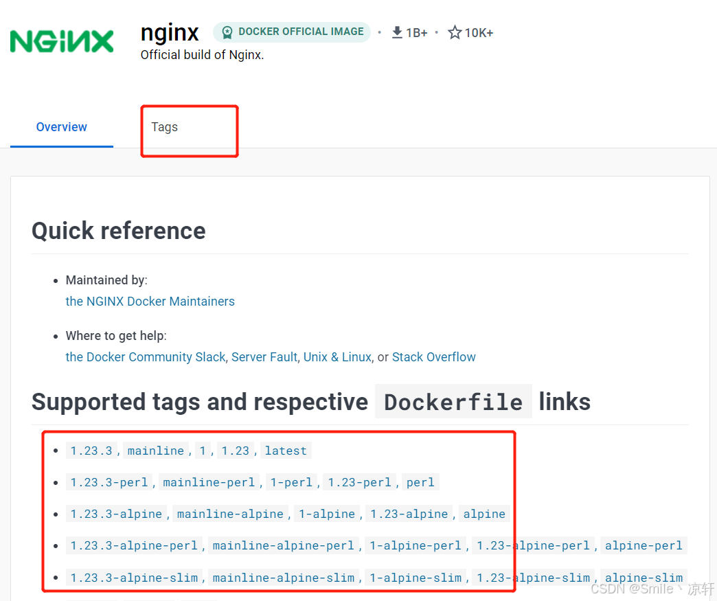Open the 1.23-alpine-slim tag link
717x601 pixels.
pos(533,578)
